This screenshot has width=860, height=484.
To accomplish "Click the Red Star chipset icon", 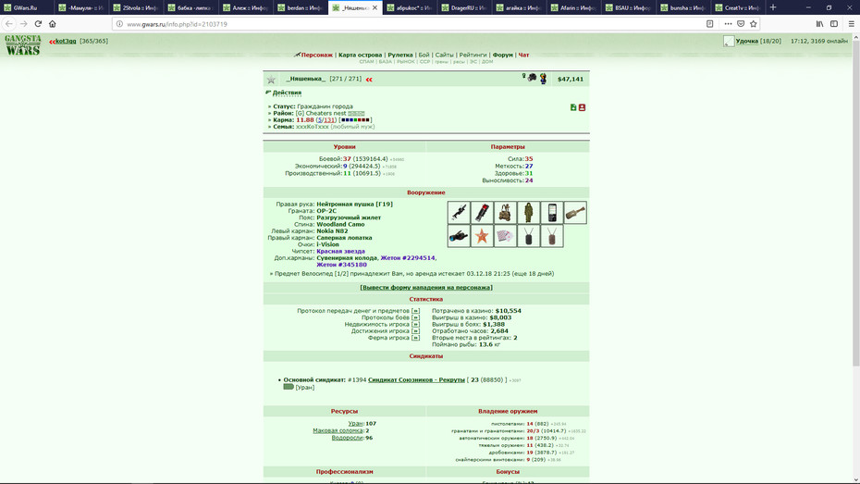I will 482,236.
